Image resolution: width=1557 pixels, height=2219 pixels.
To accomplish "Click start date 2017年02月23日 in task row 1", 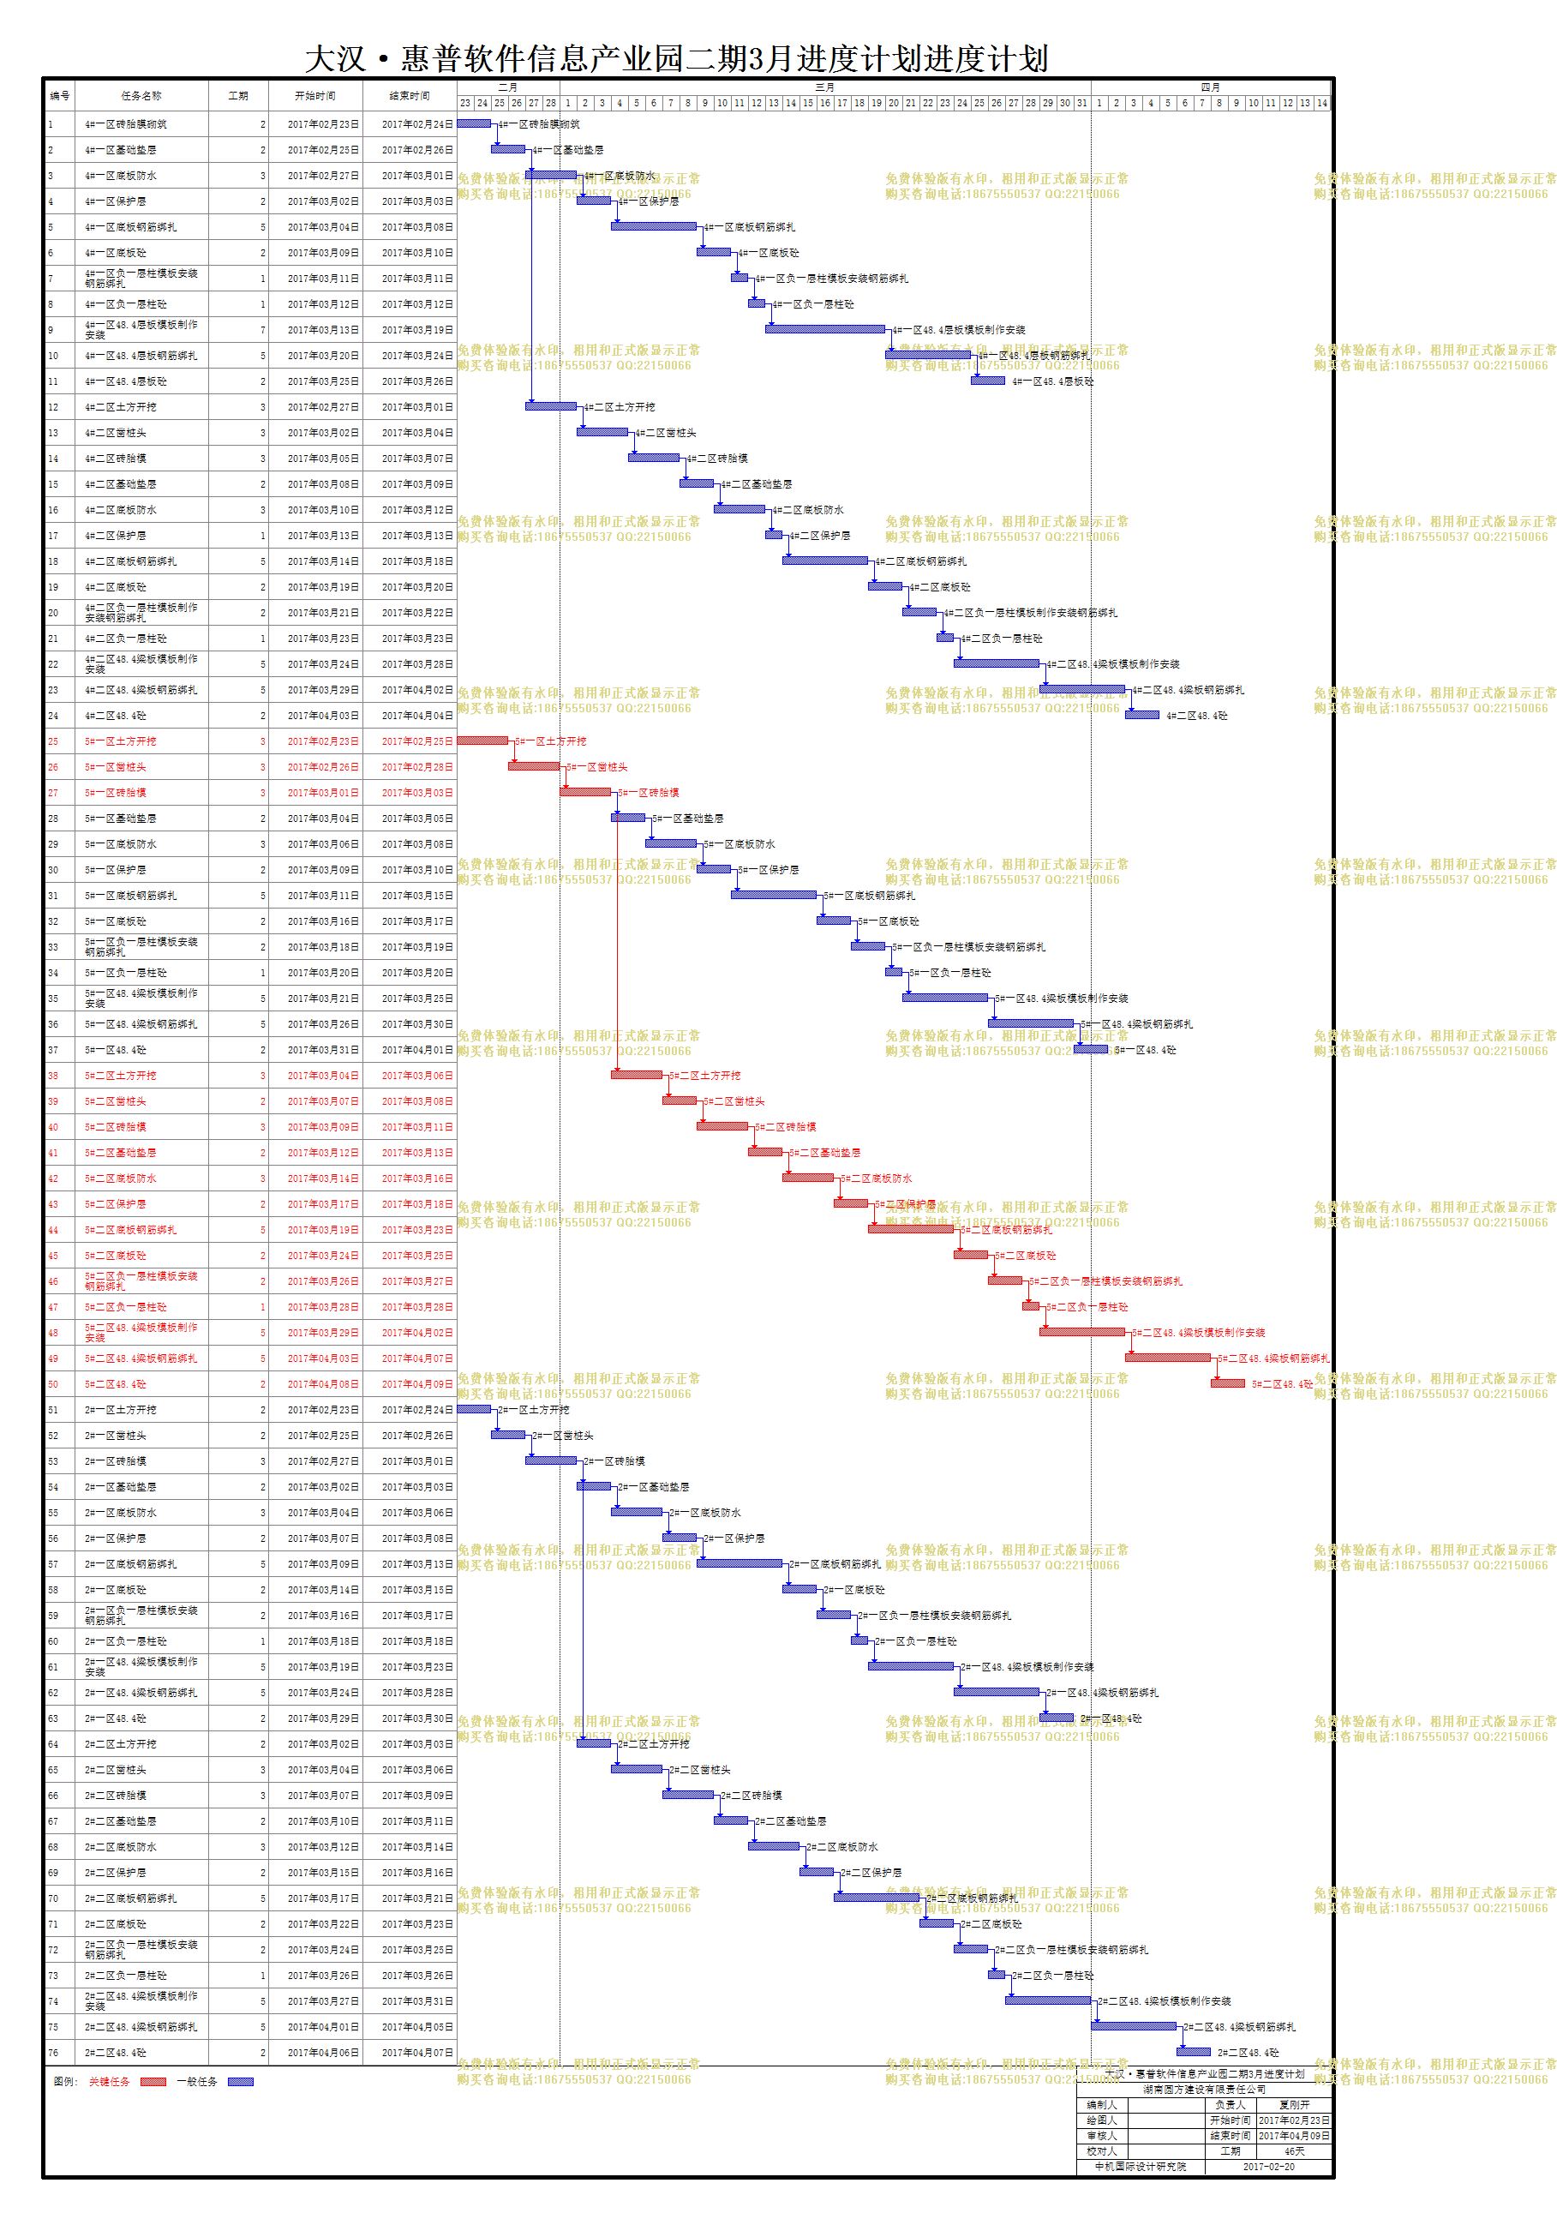I will pyautogui.click(x=323, y=124).
